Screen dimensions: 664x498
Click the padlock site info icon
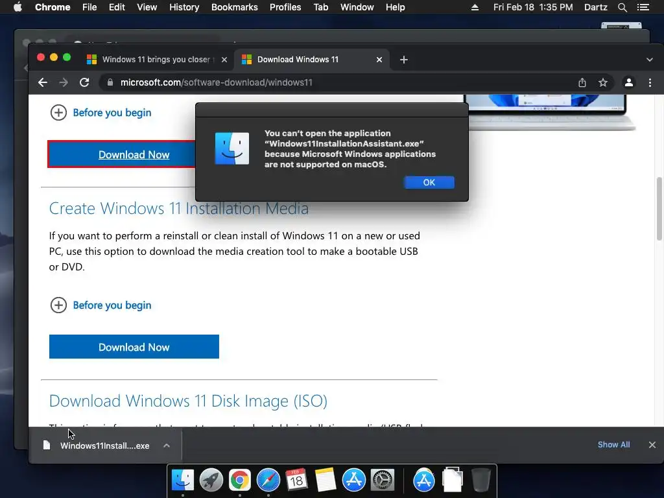pyautogui.click(x=110, y=82)
